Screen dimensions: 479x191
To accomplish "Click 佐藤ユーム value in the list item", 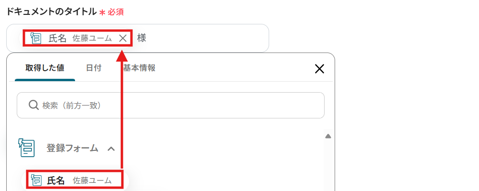I will tap(92, 180).
